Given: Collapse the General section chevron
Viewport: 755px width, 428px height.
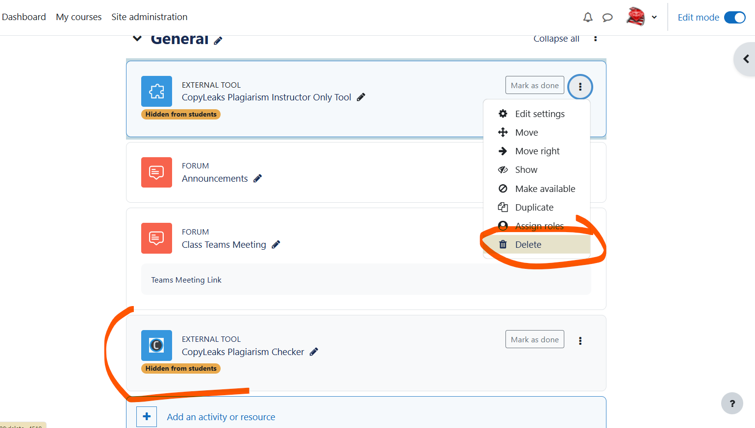Looking at the screenshot, I should pyautogui.click(x=137, y=39).
